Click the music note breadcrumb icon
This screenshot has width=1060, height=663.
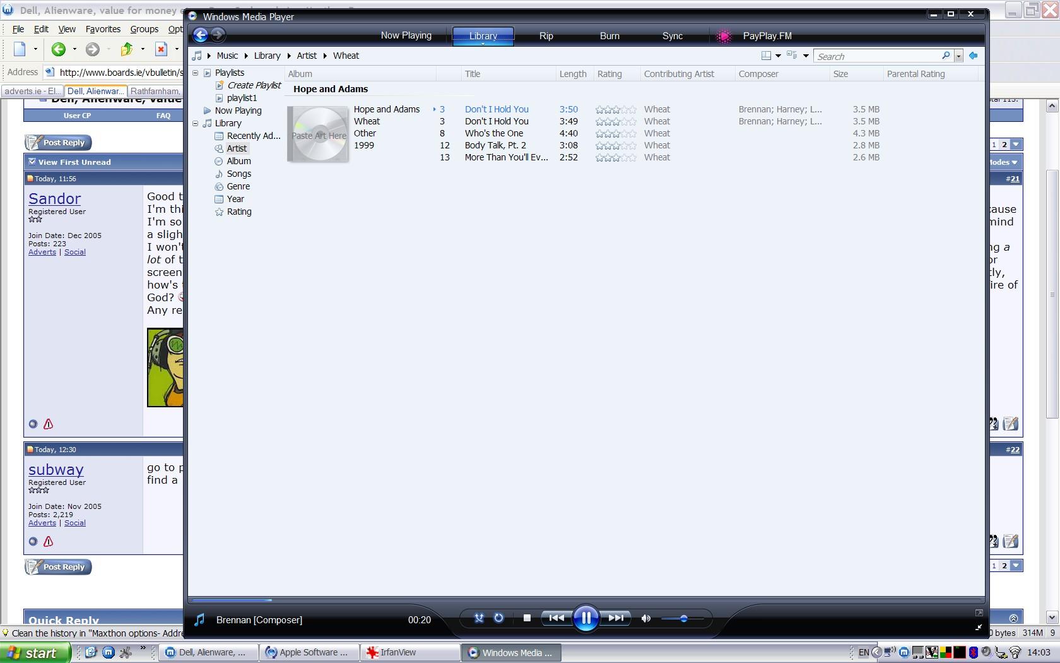pyautogui.click(x=197, y=56)
